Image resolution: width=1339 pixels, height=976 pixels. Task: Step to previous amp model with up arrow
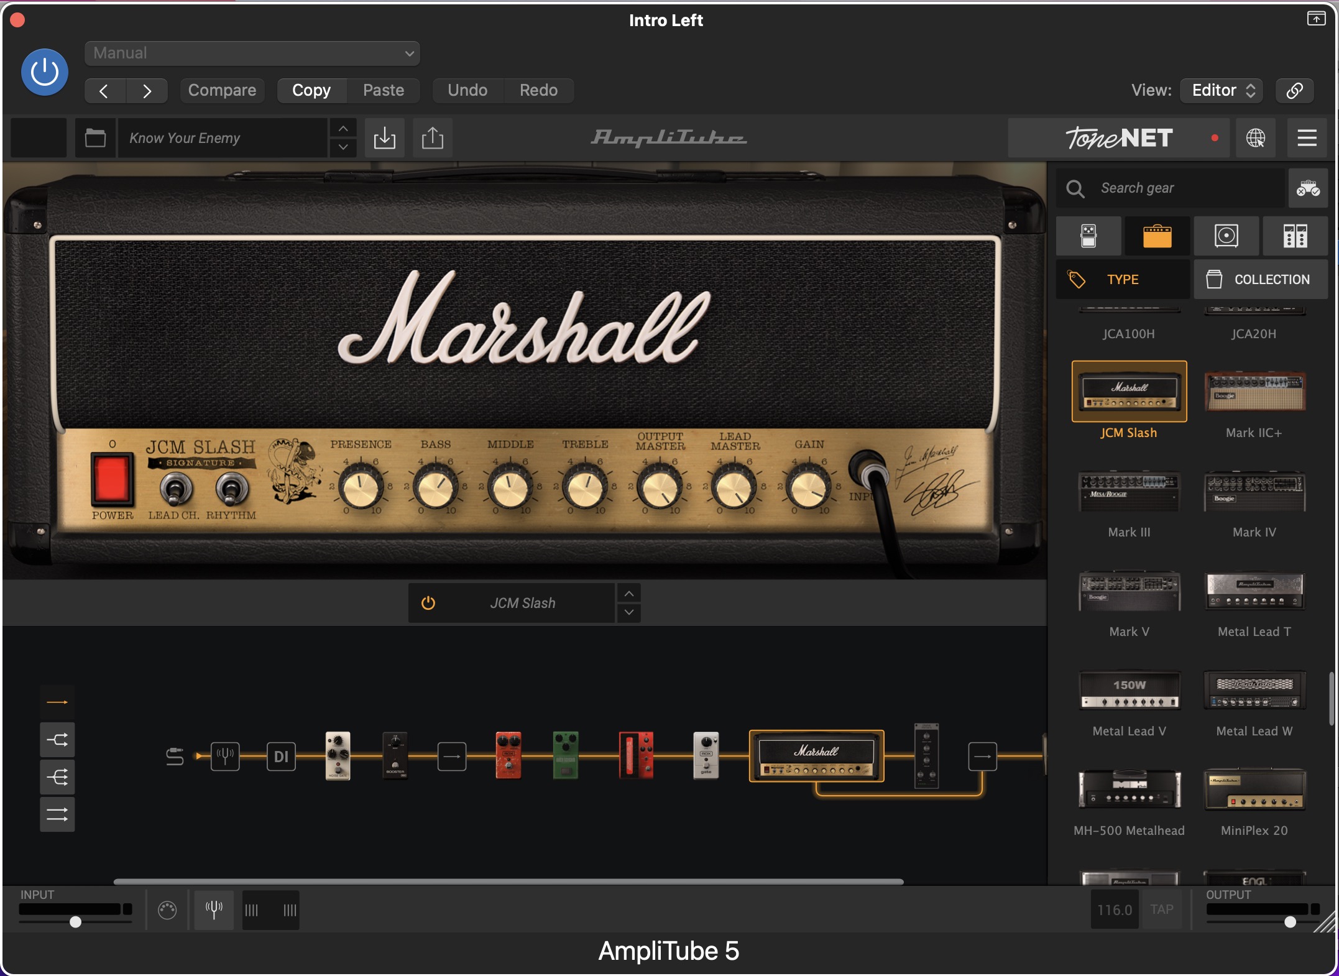629,594
